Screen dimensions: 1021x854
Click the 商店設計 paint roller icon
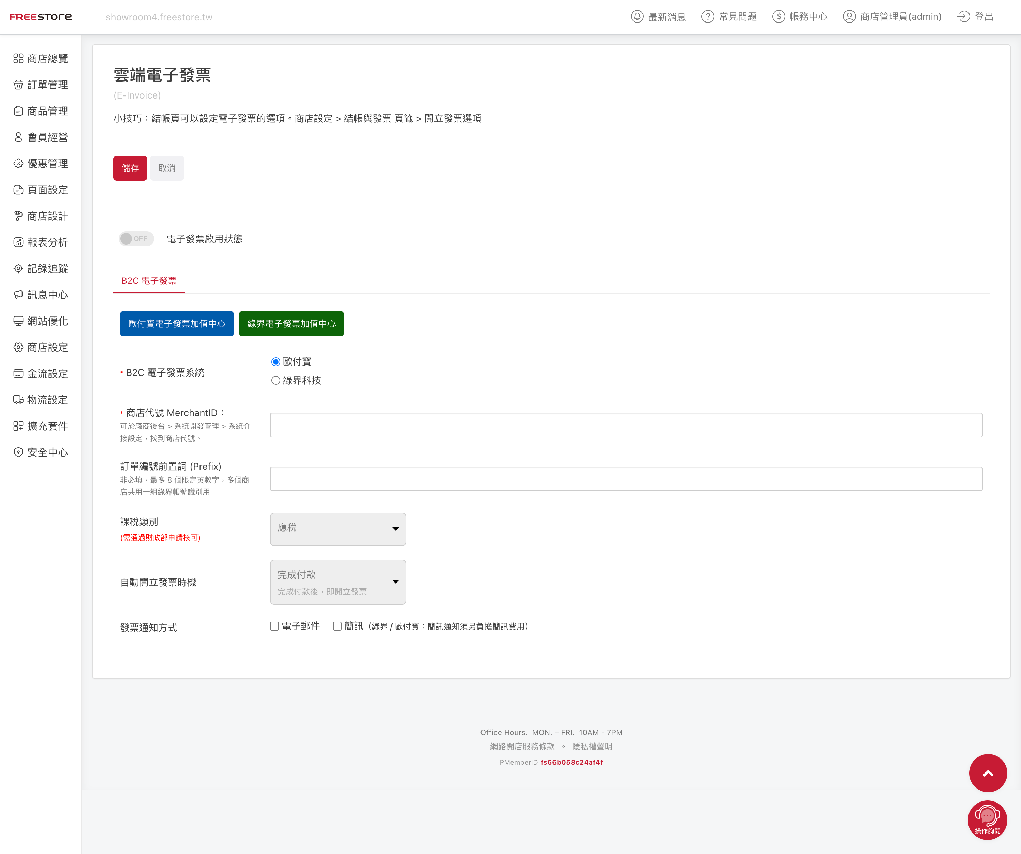(18, 216)
